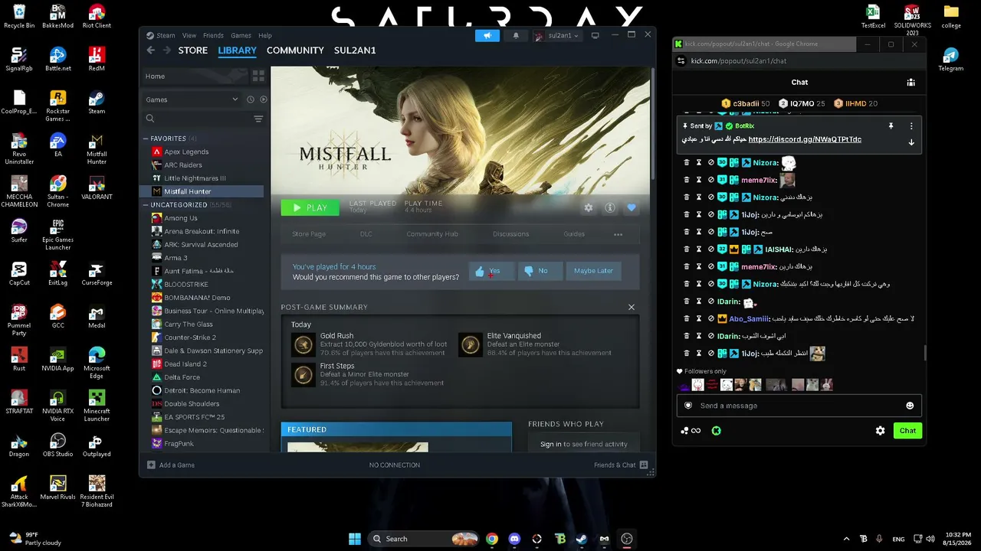Open emoji picker in chat input
The height and width of the screenshot is (551, 981).
[x=910, y=406]
